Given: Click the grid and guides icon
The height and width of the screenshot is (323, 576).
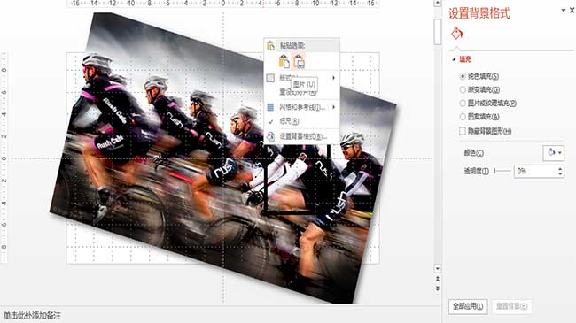Looking at the screenshot, I should coord(270,107).
